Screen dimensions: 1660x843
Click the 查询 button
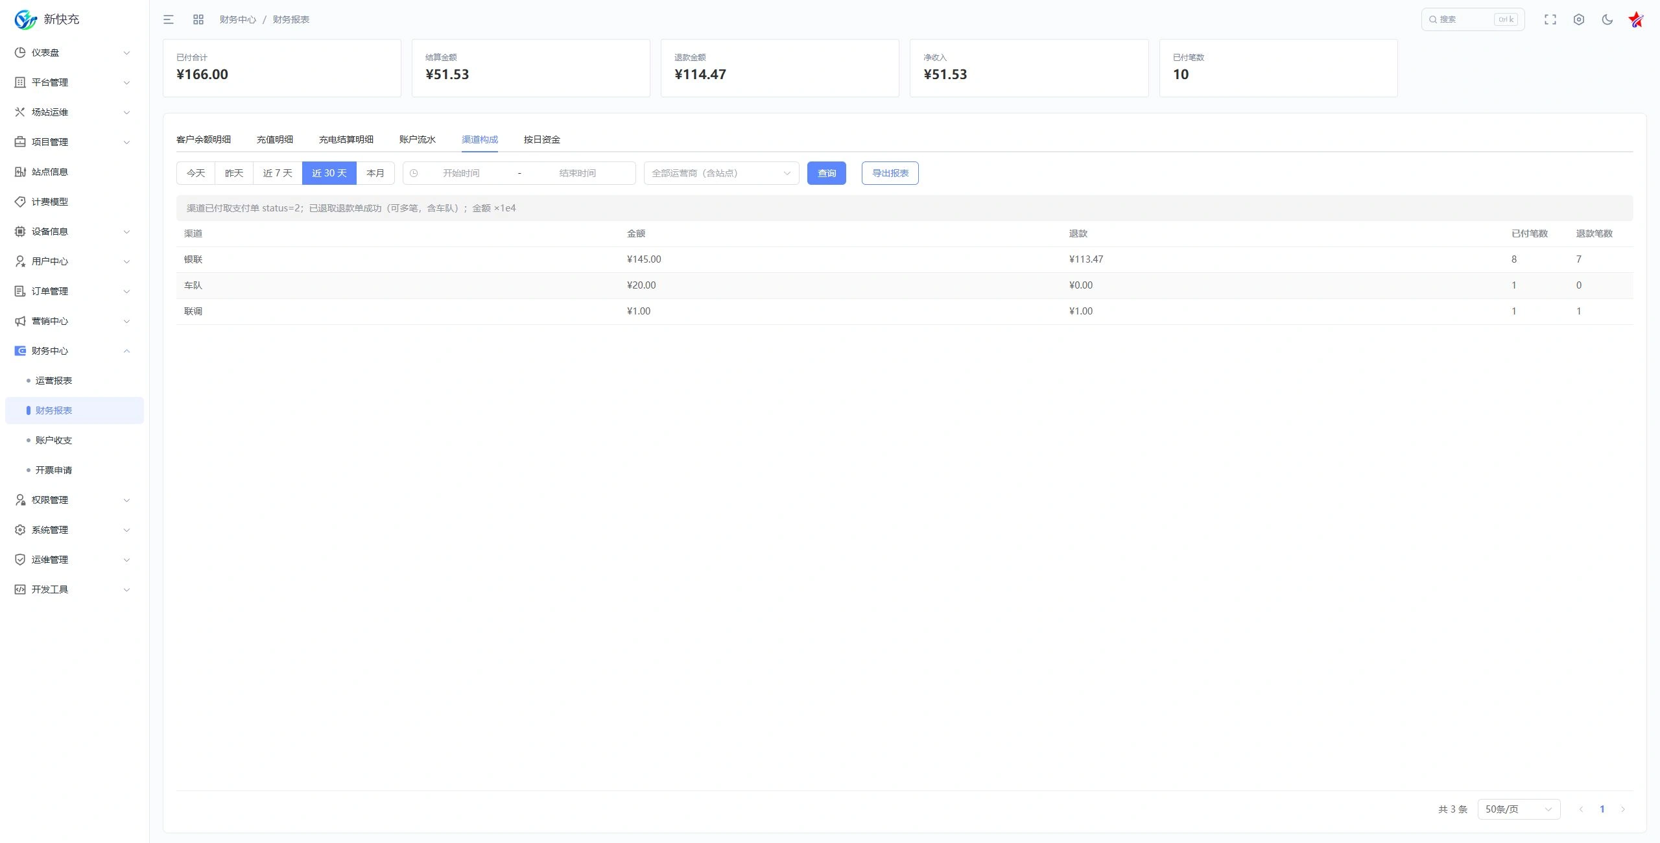coord(827,173)
